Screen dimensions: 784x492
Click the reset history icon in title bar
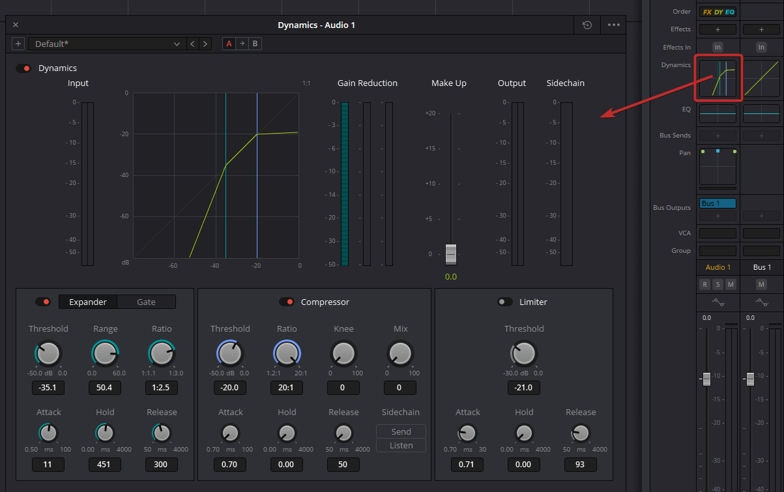coord(587,25)
